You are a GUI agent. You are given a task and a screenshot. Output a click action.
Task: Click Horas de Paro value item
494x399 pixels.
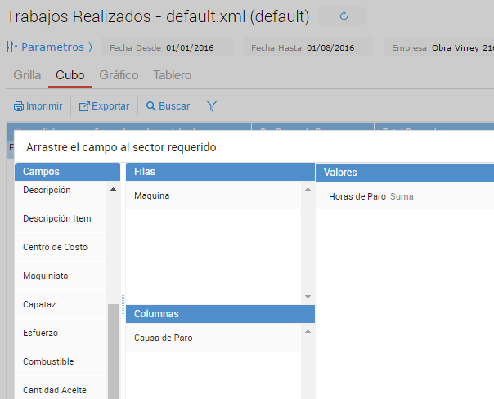pyautogui.click(x=357, y=196)
